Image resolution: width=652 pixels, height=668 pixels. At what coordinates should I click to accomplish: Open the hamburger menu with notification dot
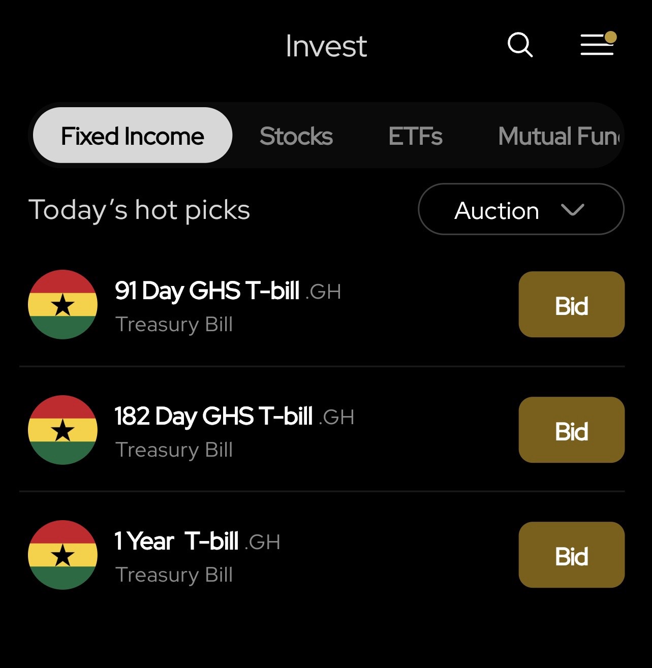coord(597,45)
